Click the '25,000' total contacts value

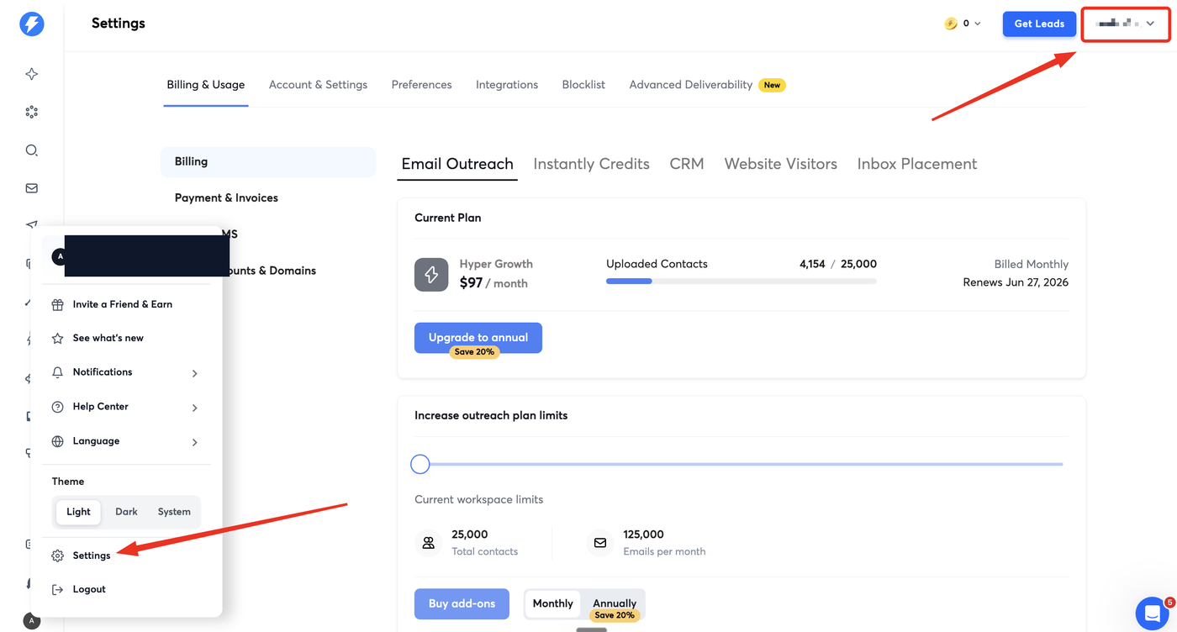pyautogui.click(x=469, y=535)
